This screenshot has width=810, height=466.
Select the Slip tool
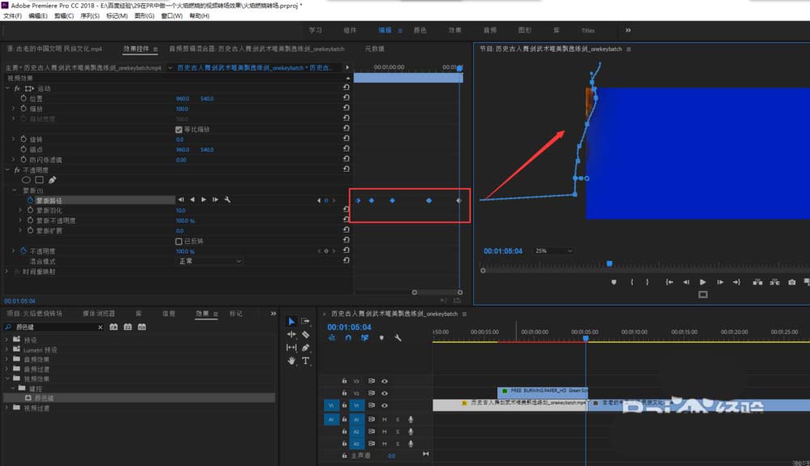pyautogui.click(x=292, y=348)
